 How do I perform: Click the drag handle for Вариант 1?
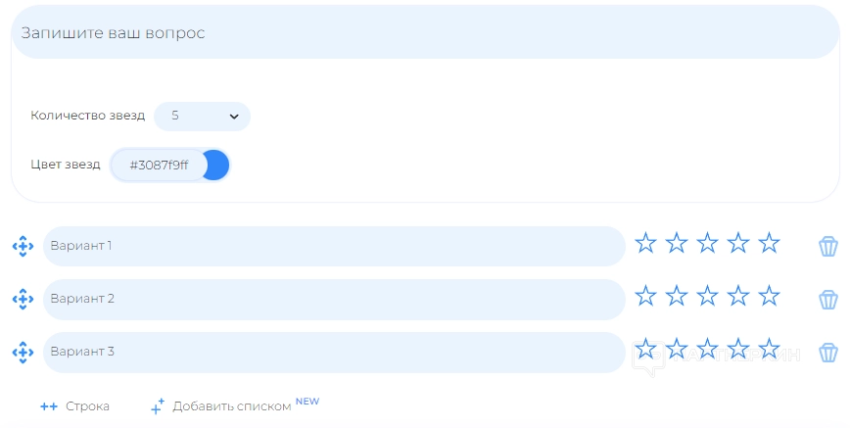[23, 246]
